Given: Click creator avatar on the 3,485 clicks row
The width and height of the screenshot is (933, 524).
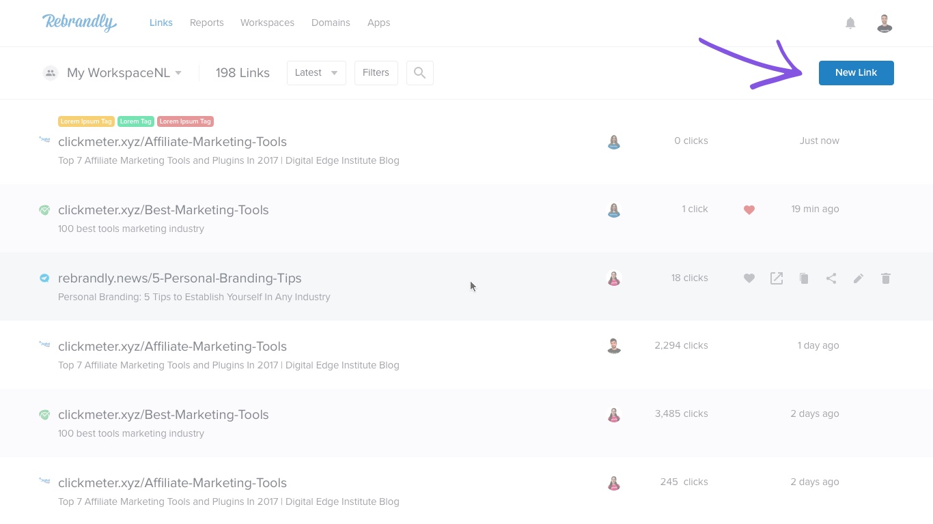Looking at the screenshot, I should tap(614, 415).
